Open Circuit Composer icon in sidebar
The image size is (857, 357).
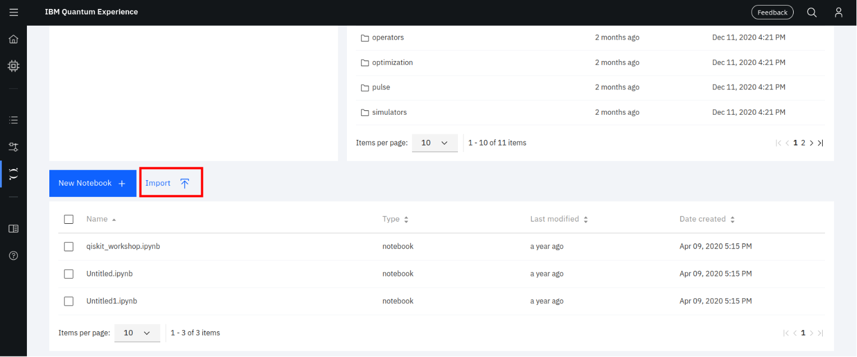pos(13,147)
